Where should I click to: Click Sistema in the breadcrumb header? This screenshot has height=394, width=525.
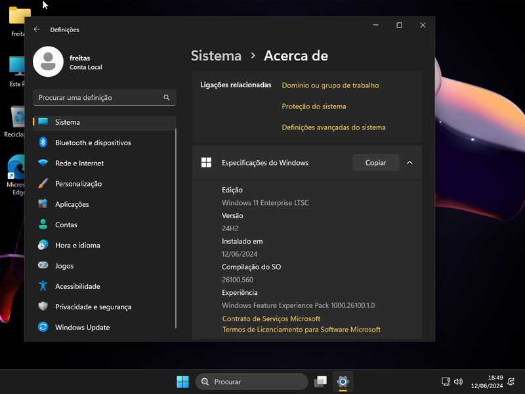click(216, 56)
